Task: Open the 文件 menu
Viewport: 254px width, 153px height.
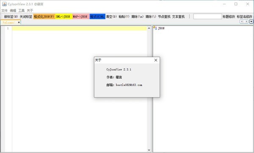Action: [x=5, y=11]
